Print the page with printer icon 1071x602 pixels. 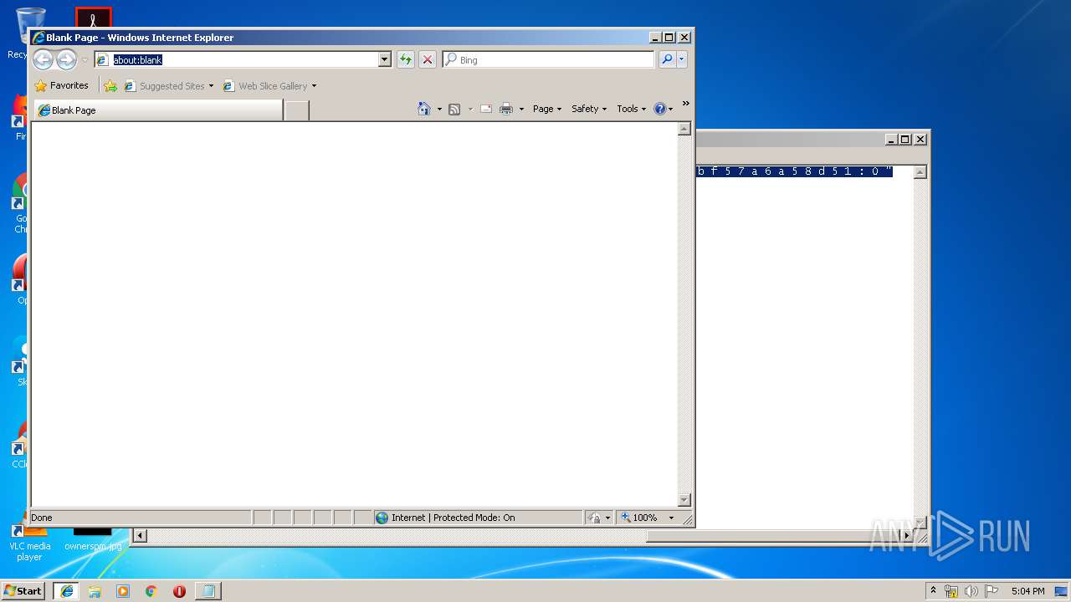click(506, 109)
